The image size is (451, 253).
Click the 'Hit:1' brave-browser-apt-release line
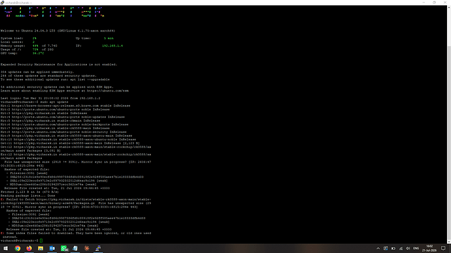65,106
